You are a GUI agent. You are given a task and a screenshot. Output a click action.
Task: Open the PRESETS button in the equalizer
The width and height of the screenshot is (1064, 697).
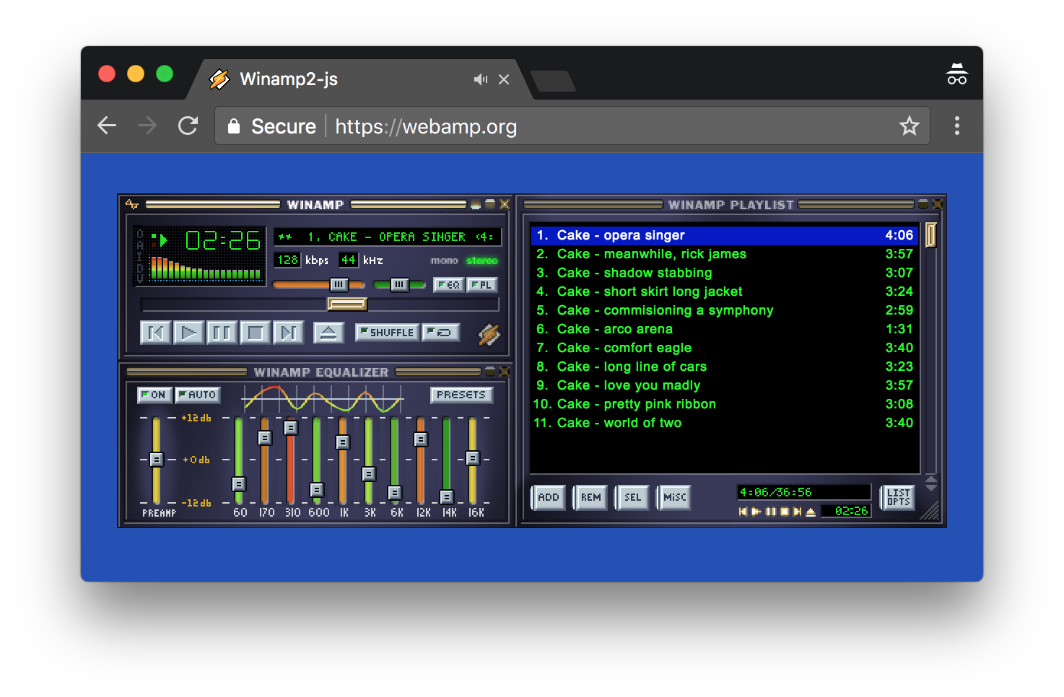461,395
